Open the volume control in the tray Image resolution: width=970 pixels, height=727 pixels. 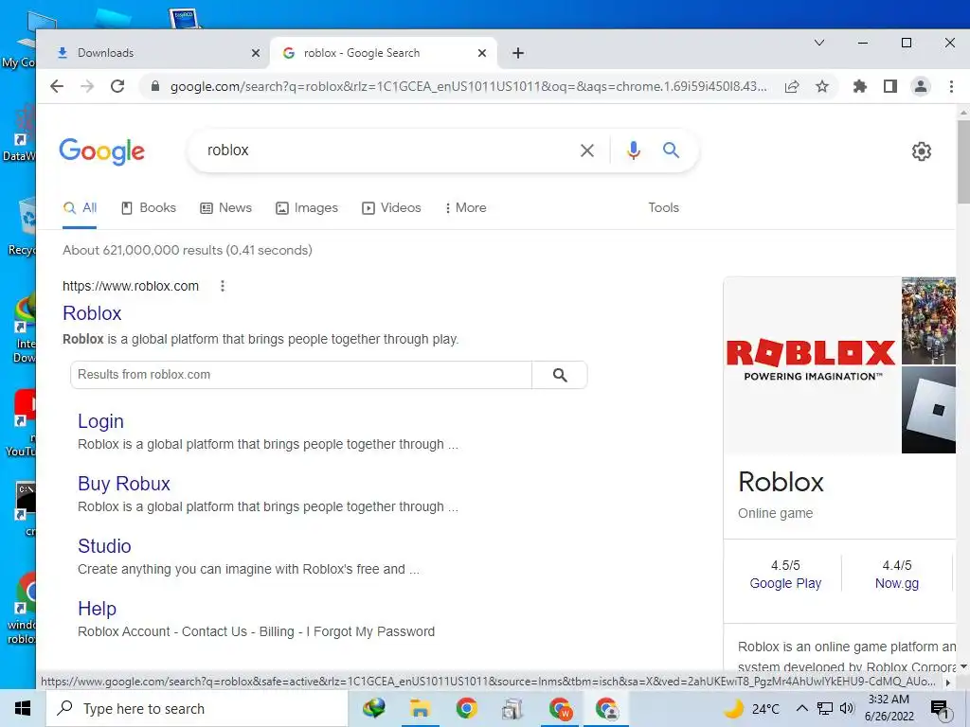(x=847, y=708)
